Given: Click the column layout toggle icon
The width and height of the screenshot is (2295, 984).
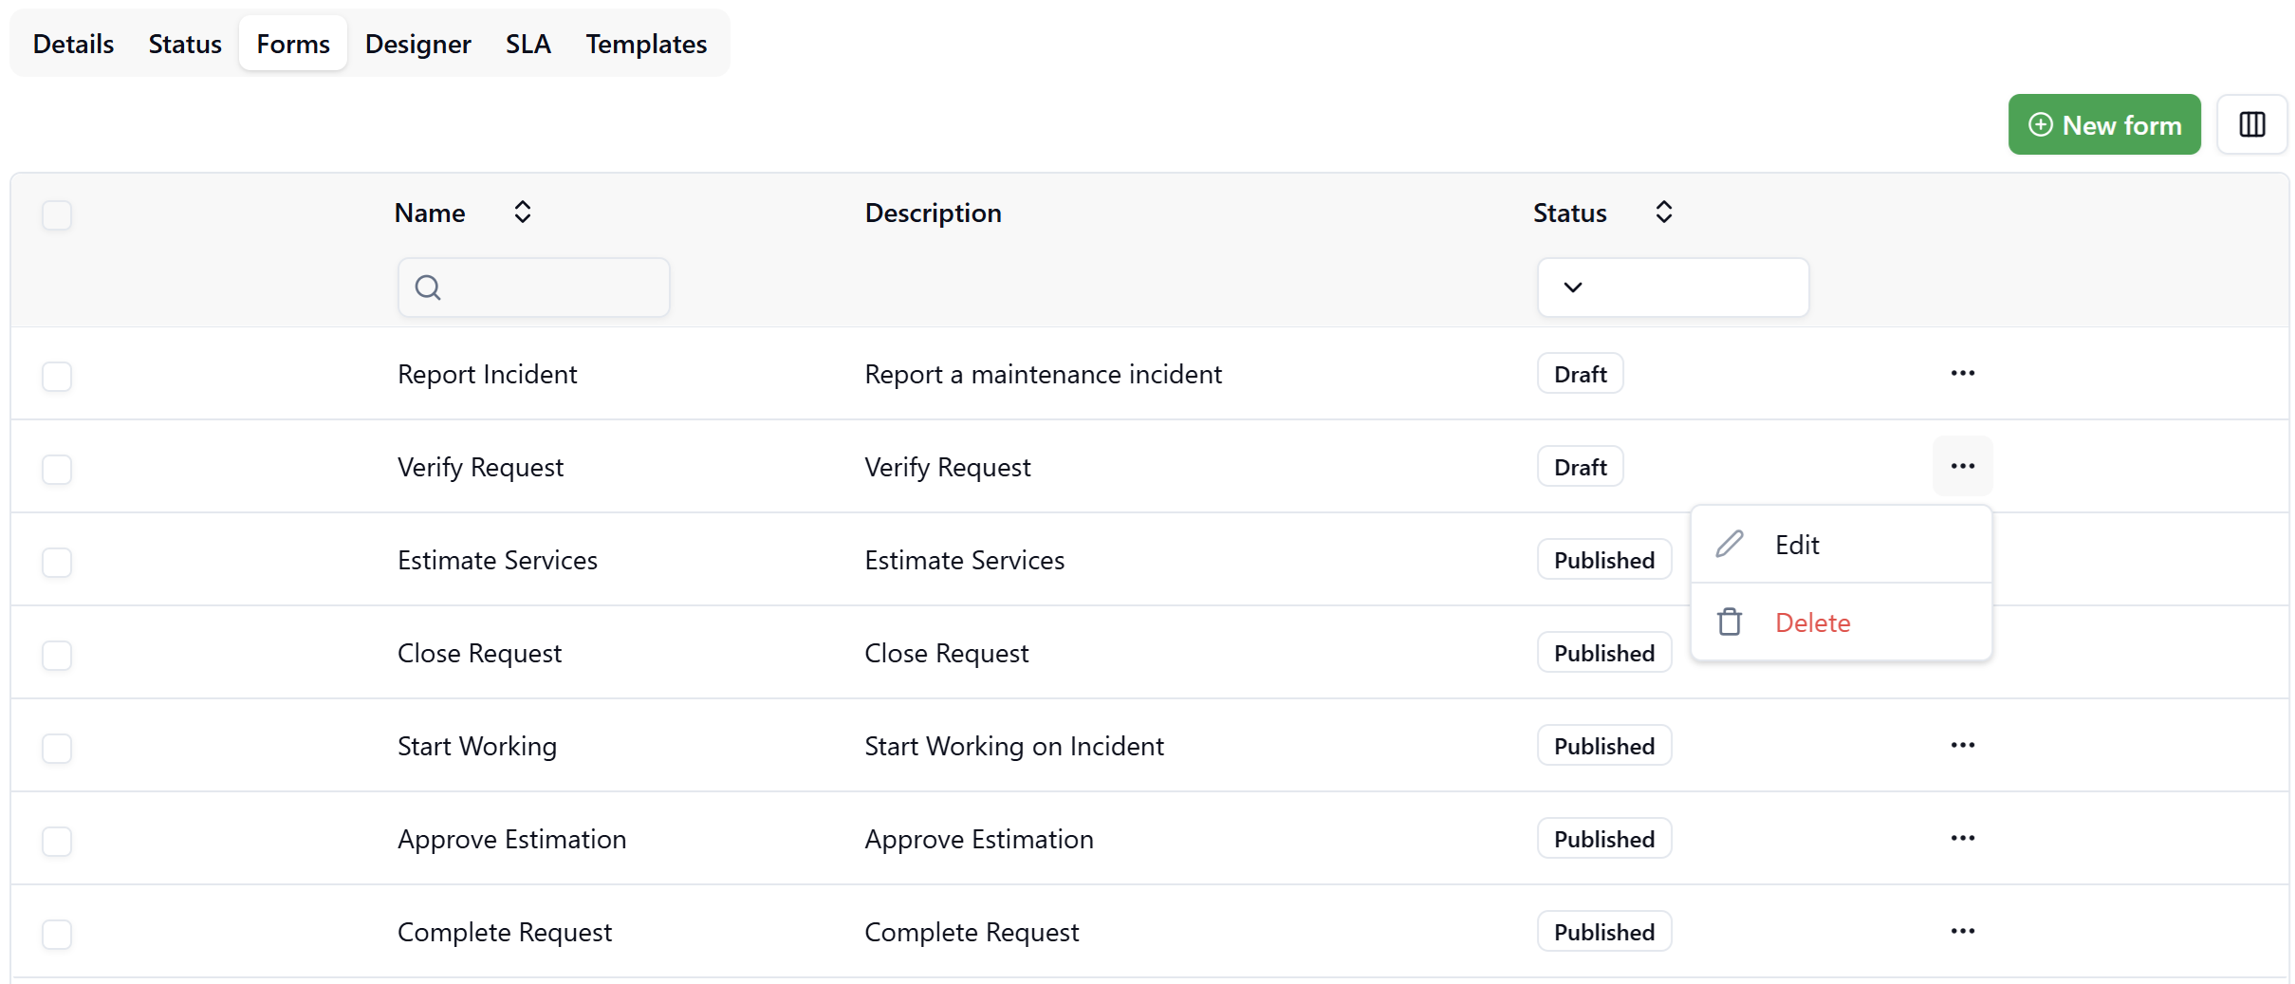Looking at the screenshot, I should point(2251,124).
